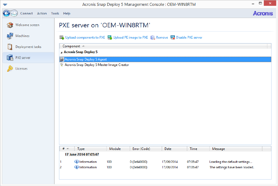This screenshot has width=278, height=186.
Task: Click the Remove component icon
Action: [x=153, y=38]
